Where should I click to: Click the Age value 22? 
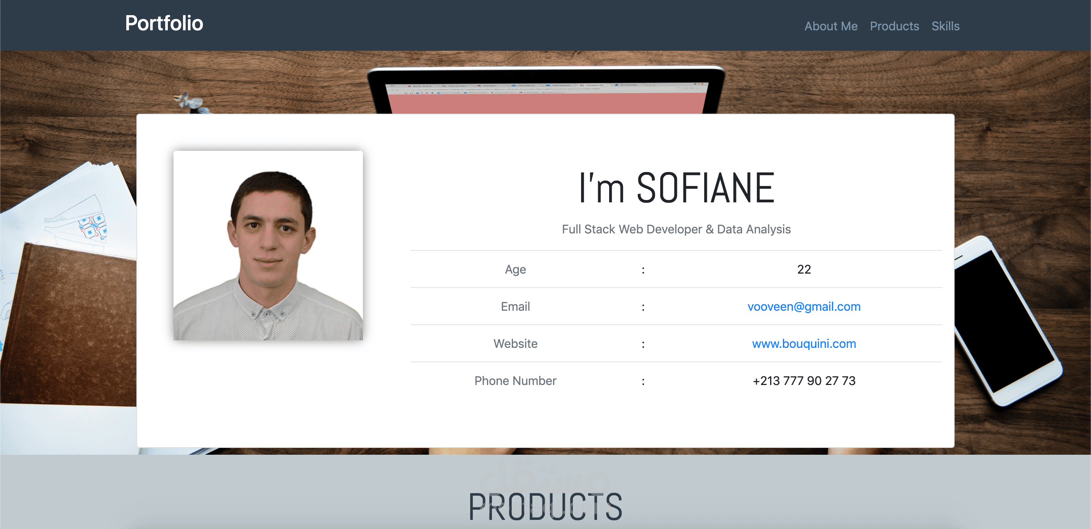803,269
